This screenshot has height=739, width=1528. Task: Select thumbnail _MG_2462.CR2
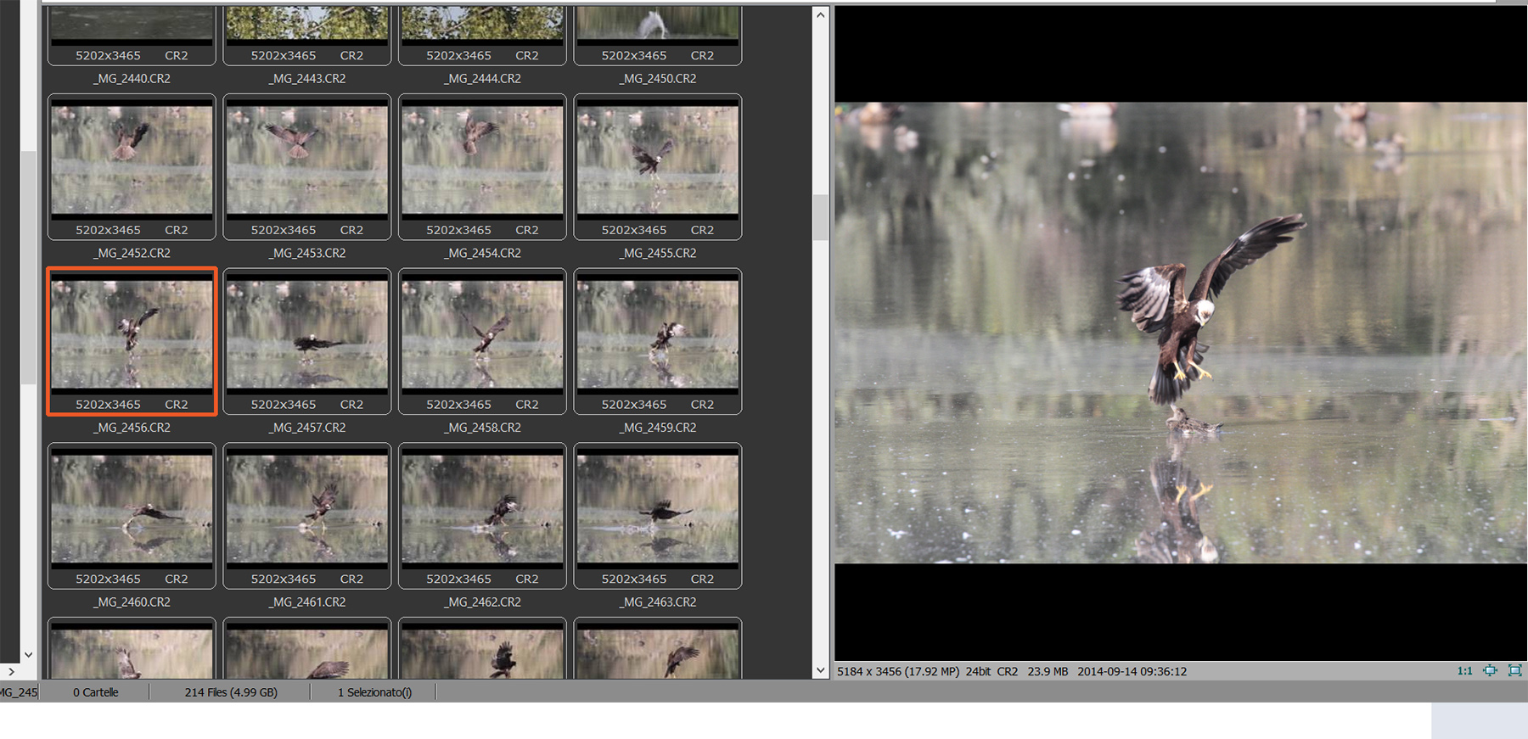coord(482,516)
